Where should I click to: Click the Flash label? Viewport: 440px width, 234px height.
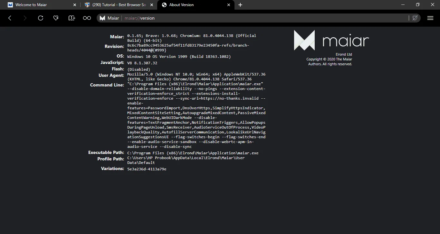point(118,69)
